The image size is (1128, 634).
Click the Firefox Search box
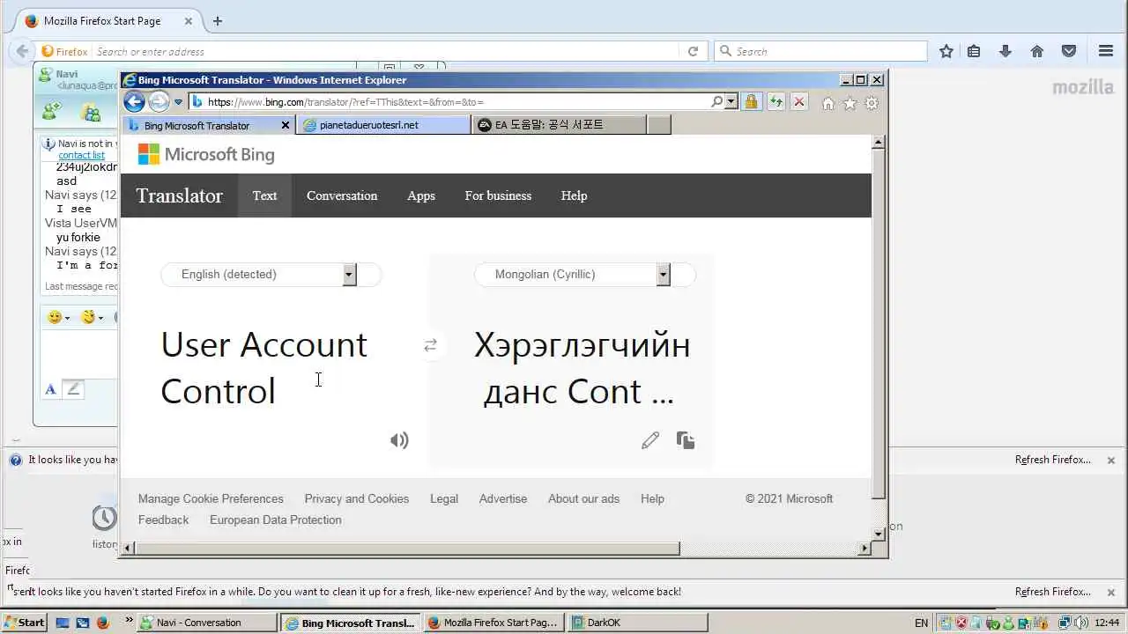click(x=820, y=51)
